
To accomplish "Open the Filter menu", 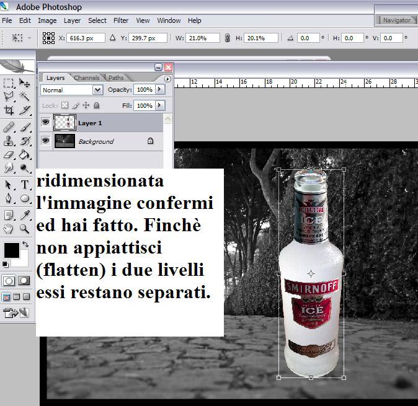I will (121, 20).
